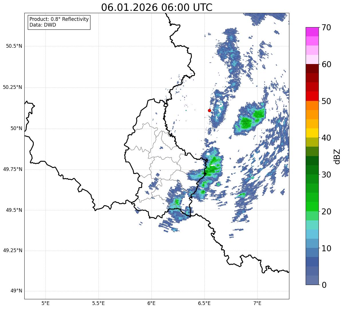
Task: Click the colorbar tick label 20
Action: (x=326, y=212)
